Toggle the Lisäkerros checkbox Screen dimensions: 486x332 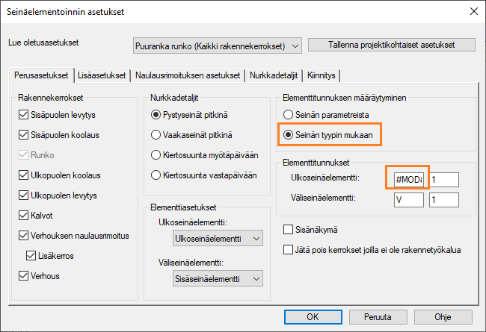point(32,256)
